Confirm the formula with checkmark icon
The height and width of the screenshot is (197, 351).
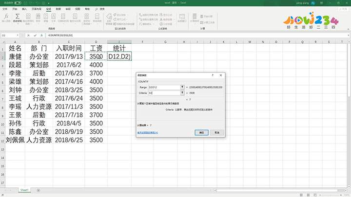pyautogui.click(x=35, y=36)
